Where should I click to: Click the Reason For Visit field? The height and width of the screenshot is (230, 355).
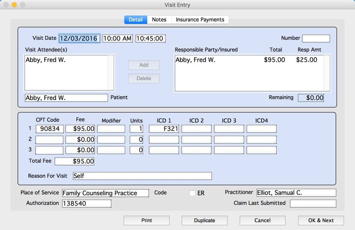click(x=142, y=176)
